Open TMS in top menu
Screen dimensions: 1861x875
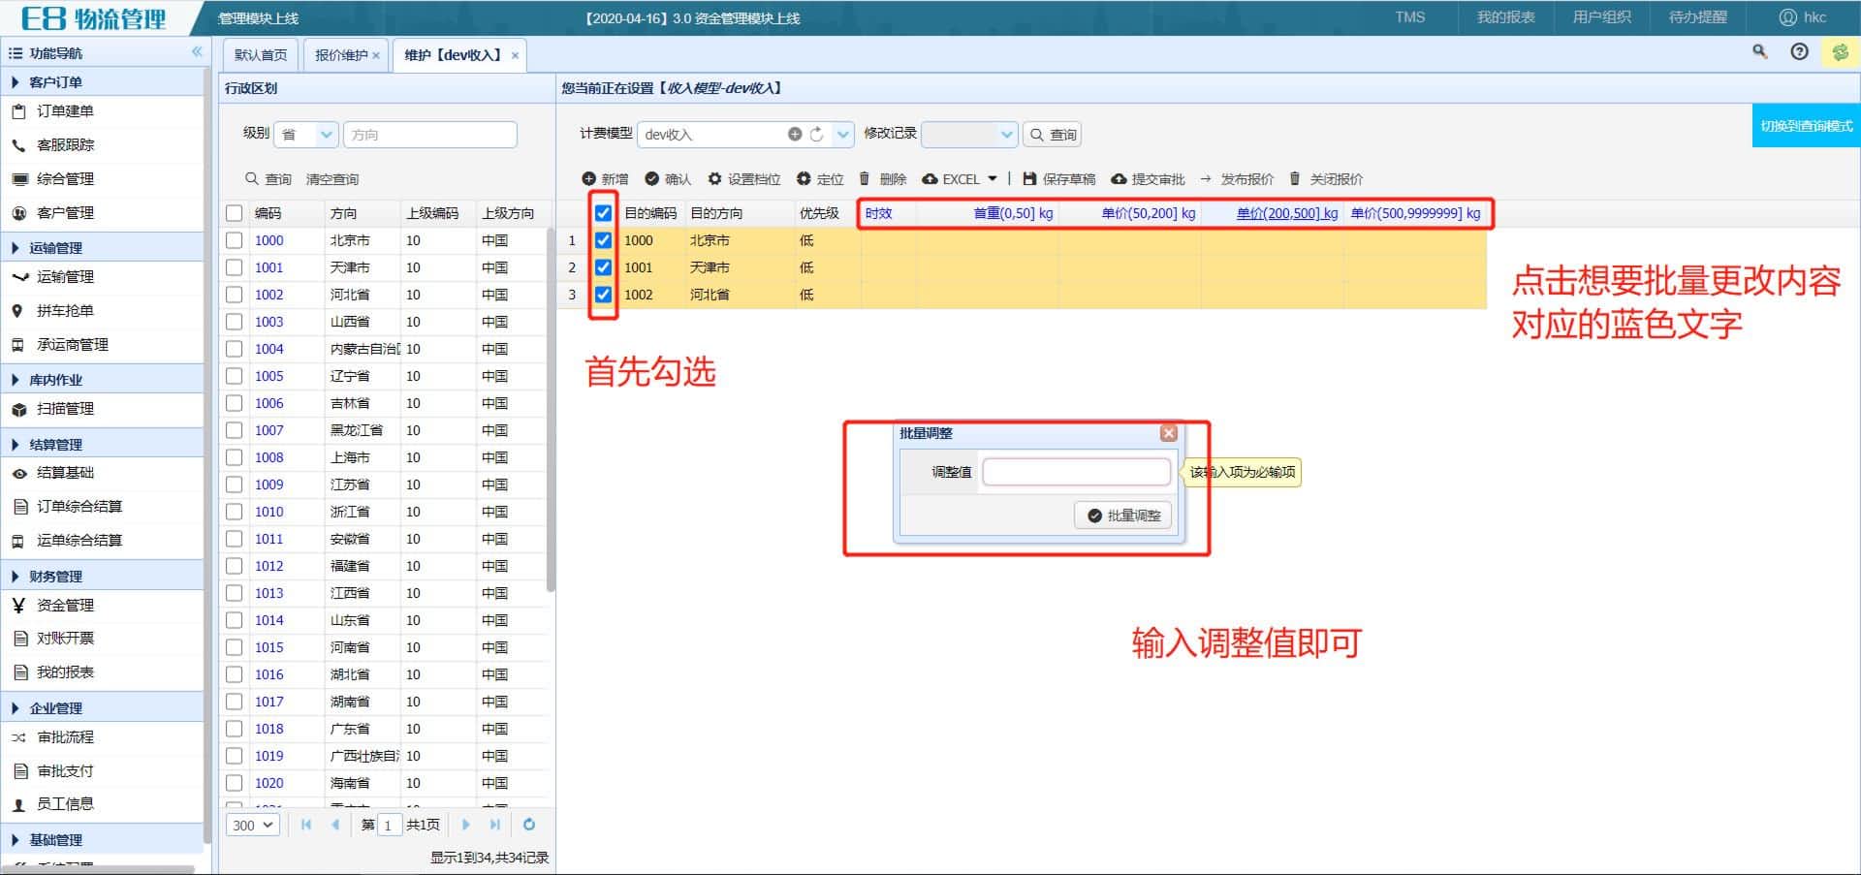(x=1409, y=17)
